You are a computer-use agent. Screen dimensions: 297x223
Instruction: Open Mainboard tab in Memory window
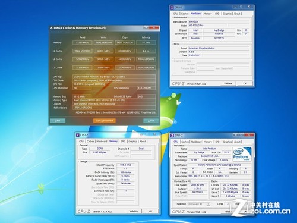[x=102, y=142]
